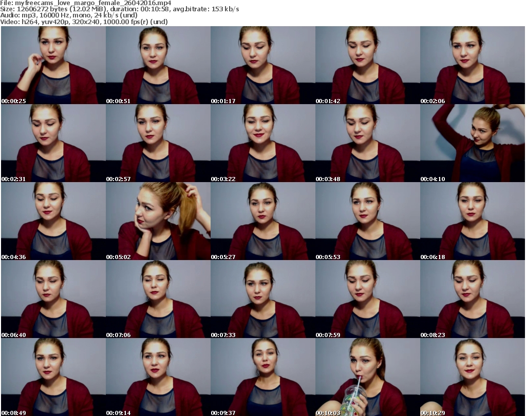Open the thumbnail frame at 00:05:27
Viewport: 526px width, 416px height.
[262, 221]
